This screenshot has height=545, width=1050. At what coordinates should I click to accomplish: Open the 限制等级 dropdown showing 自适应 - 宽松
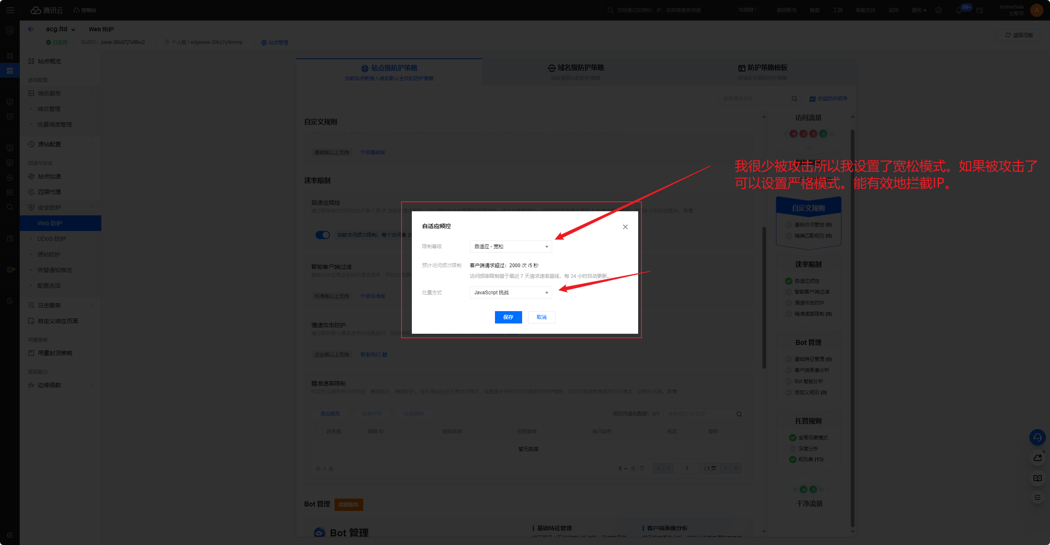[511, 247]
